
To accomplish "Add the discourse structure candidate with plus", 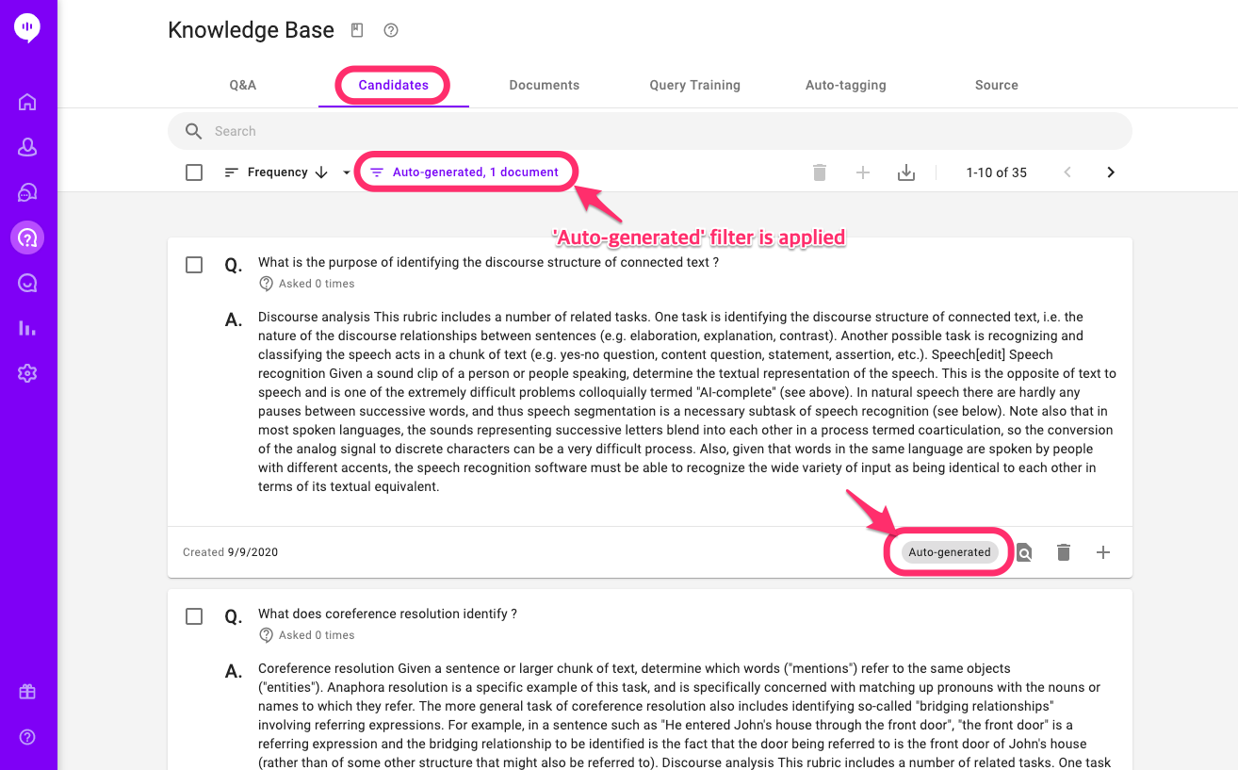I will click(1103, 552).
